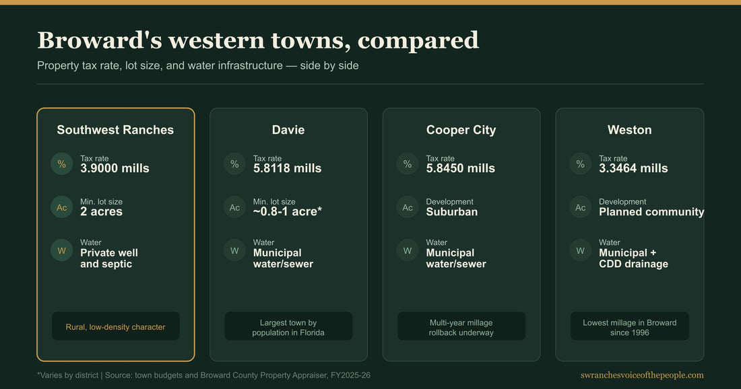Click 'Development' label in Cooper City card
Screen dimensions: 741x389
coord(449,202)
